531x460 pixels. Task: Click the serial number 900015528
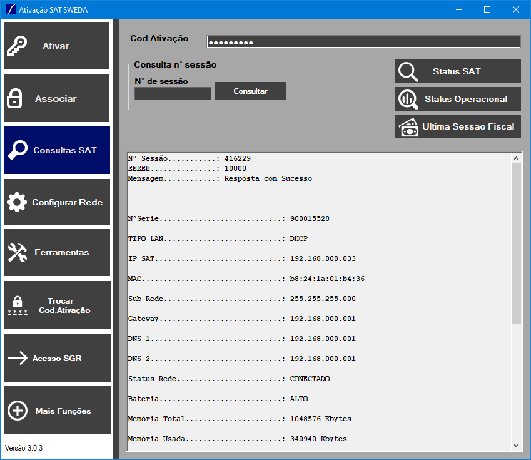pyautogui.click(x=310, y=218)
